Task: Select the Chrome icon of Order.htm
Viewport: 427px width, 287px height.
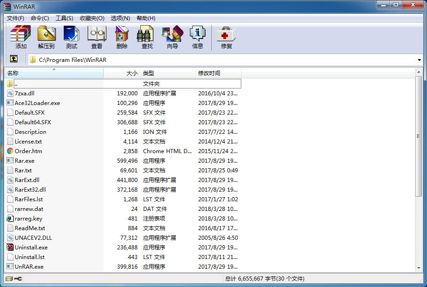Action: click(x=10, y=151)
